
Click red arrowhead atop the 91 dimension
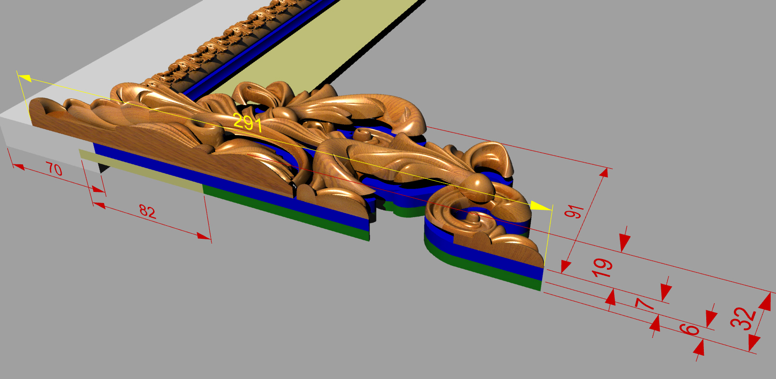pos(604,174)
